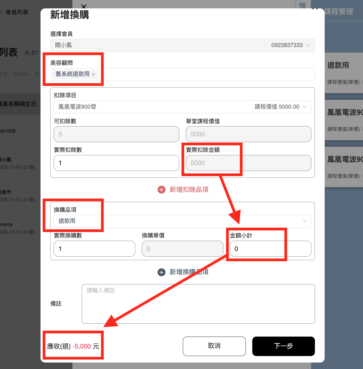
Task: Click the chevron arrow in 選擇會員 field
Action: [308, 45]
